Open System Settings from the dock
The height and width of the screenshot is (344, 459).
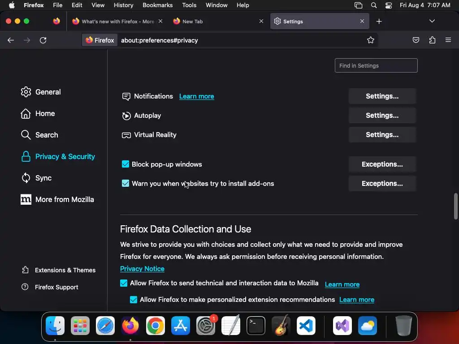[x=206, y=326]
